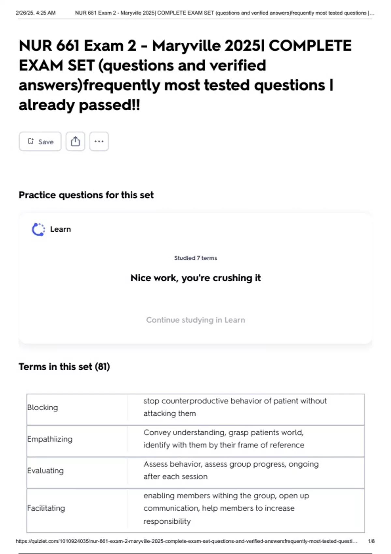
Task: Click the circular Learn mode icon
Action: 38,229
